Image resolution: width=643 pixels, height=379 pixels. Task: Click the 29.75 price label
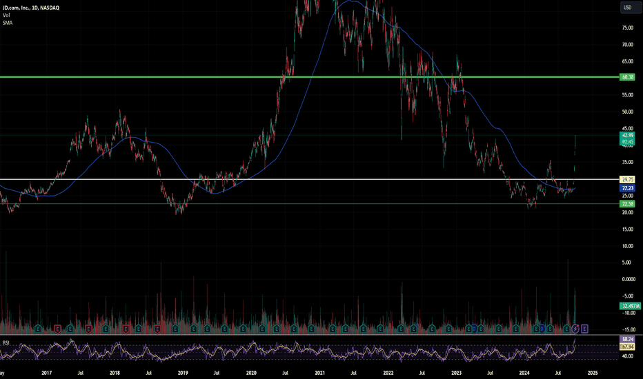tap(627, 179)
